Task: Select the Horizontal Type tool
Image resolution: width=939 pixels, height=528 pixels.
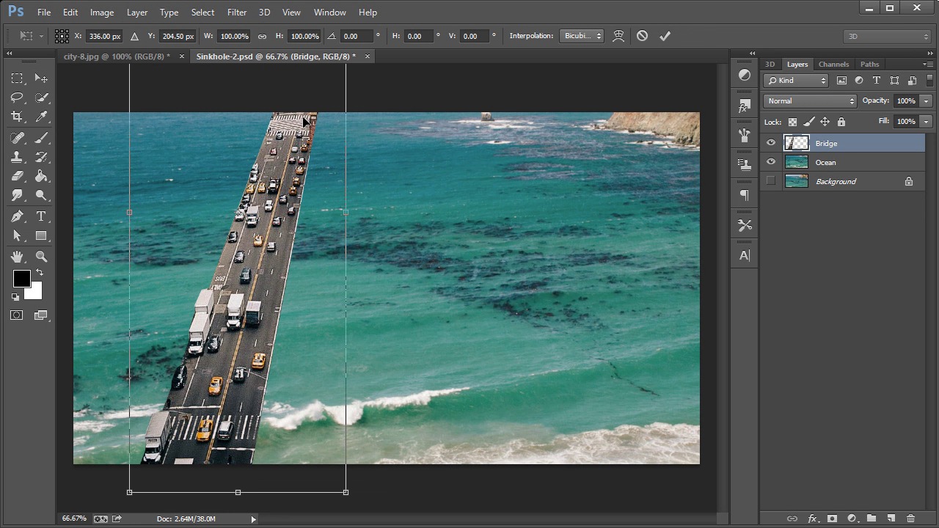Action: point(41,216)
